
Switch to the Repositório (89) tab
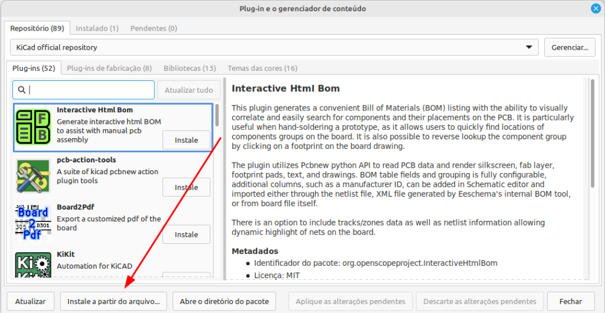point(37,28)
